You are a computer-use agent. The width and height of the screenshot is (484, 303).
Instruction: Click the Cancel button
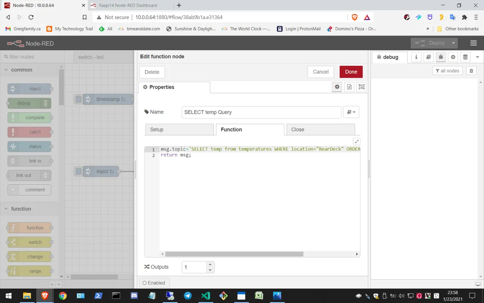click(321, 72)
